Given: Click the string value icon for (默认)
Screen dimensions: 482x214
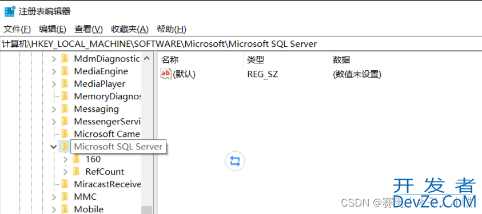Looking at the screenshot, I should pyautogui.click(x=165, y=74).
